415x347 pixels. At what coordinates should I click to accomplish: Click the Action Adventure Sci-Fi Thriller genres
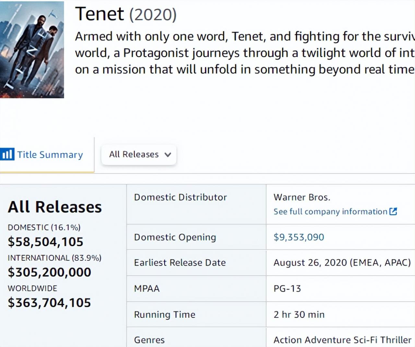tap(342, 340)
